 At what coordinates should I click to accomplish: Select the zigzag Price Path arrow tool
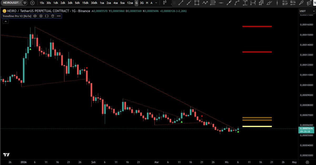click(x=205, y=3)
